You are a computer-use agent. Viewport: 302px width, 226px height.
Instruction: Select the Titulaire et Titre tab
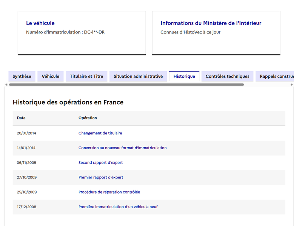pos(86,76)
